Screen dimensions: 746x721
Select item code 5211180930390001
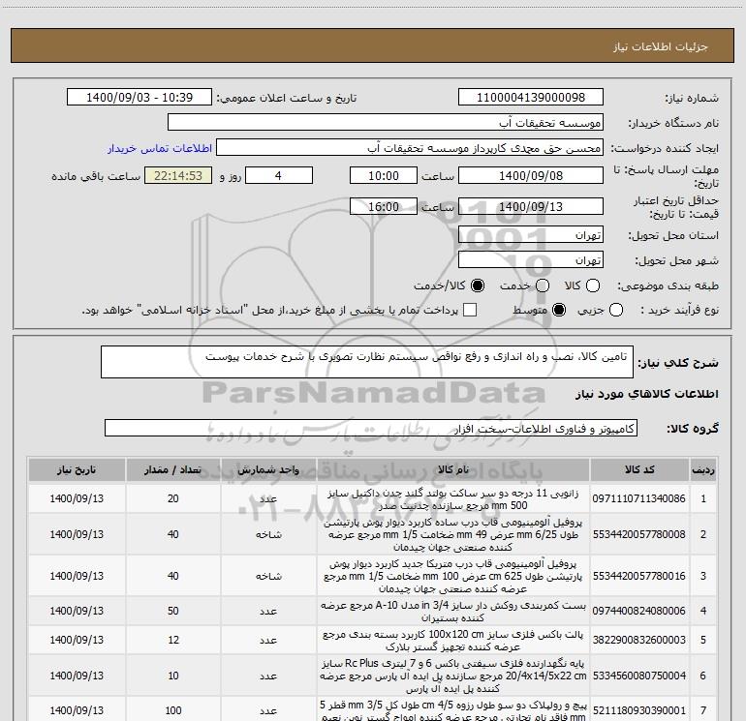click(x=639, y=710)
